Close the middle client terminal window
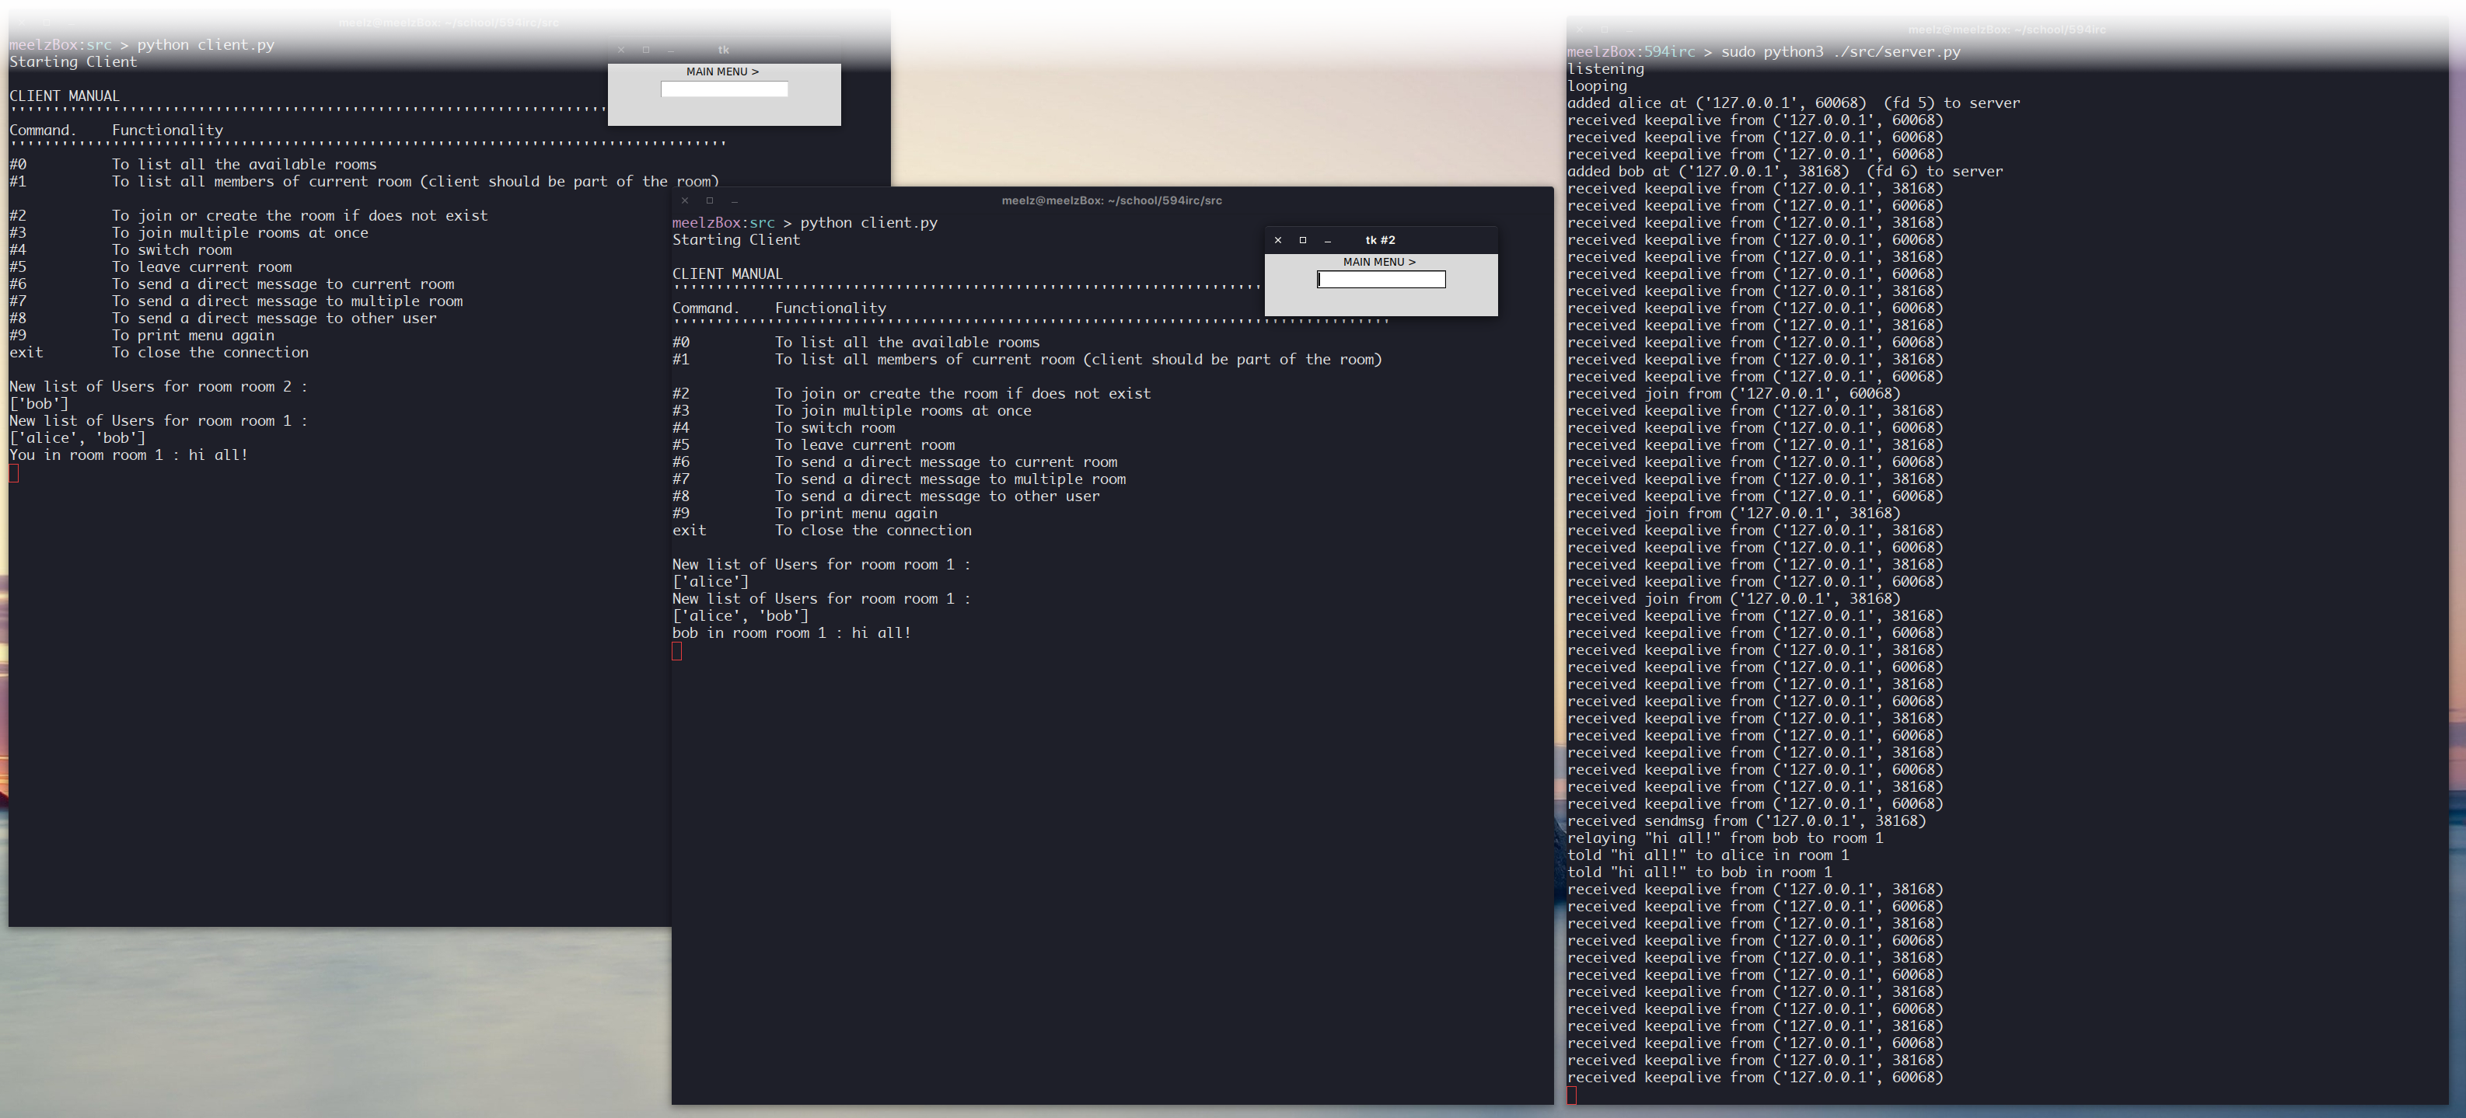Image resolution: width=2466 pixels, height=1118 pixels. point(684,201)
